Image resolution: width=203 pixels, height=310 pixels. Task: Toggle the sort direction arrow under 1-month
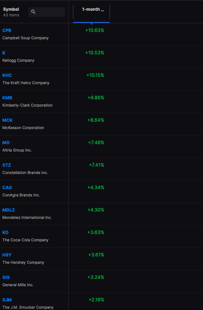point(92,24)
